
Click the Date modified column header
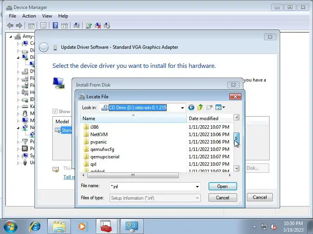(x=210, y=119)
